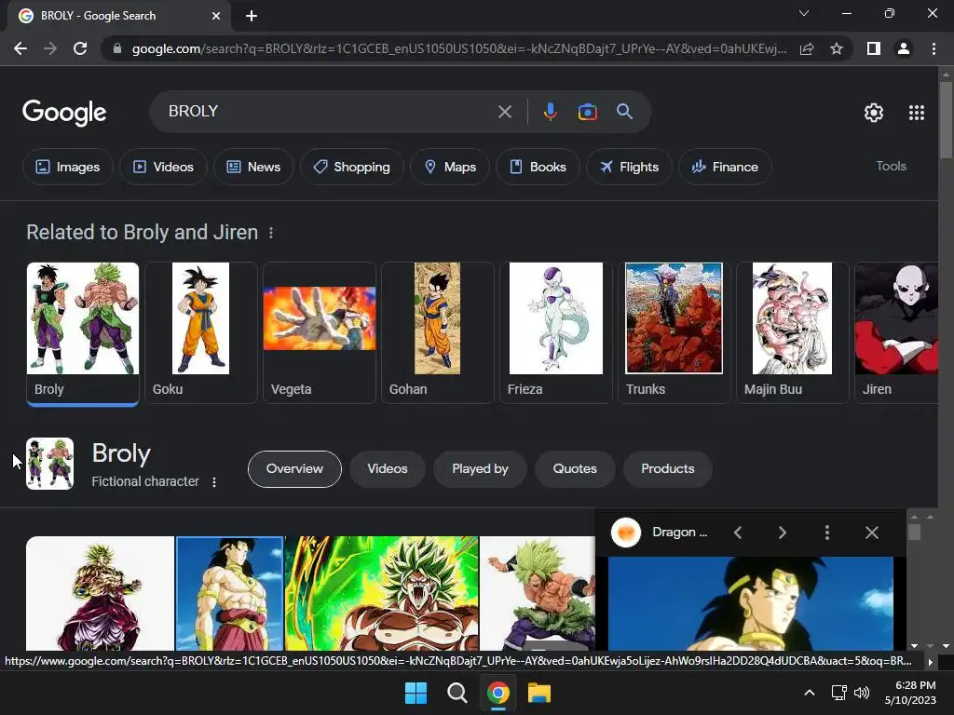954x715 pixels.
Task: Show previous image in Dragon preview panel
Action: pyautogui.click(x=738, y=533)
